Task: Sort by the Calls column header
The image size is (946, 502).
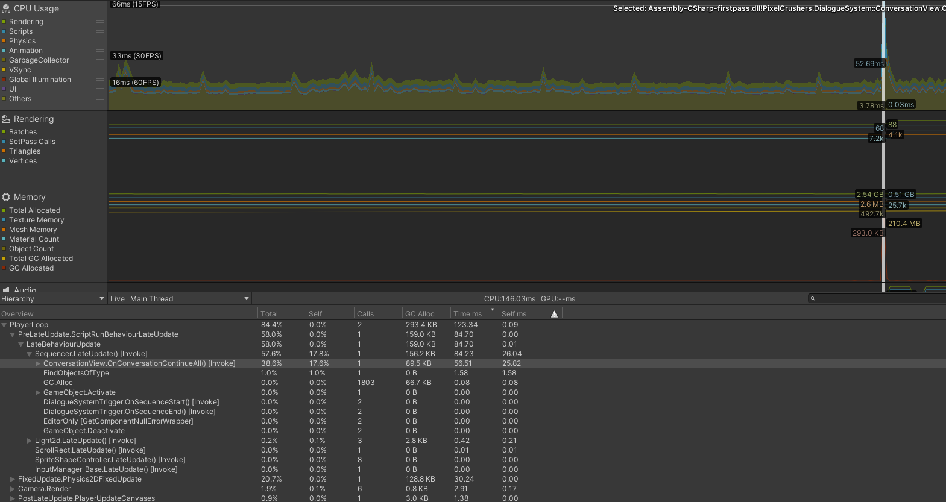Action: (x=378, y=314)
